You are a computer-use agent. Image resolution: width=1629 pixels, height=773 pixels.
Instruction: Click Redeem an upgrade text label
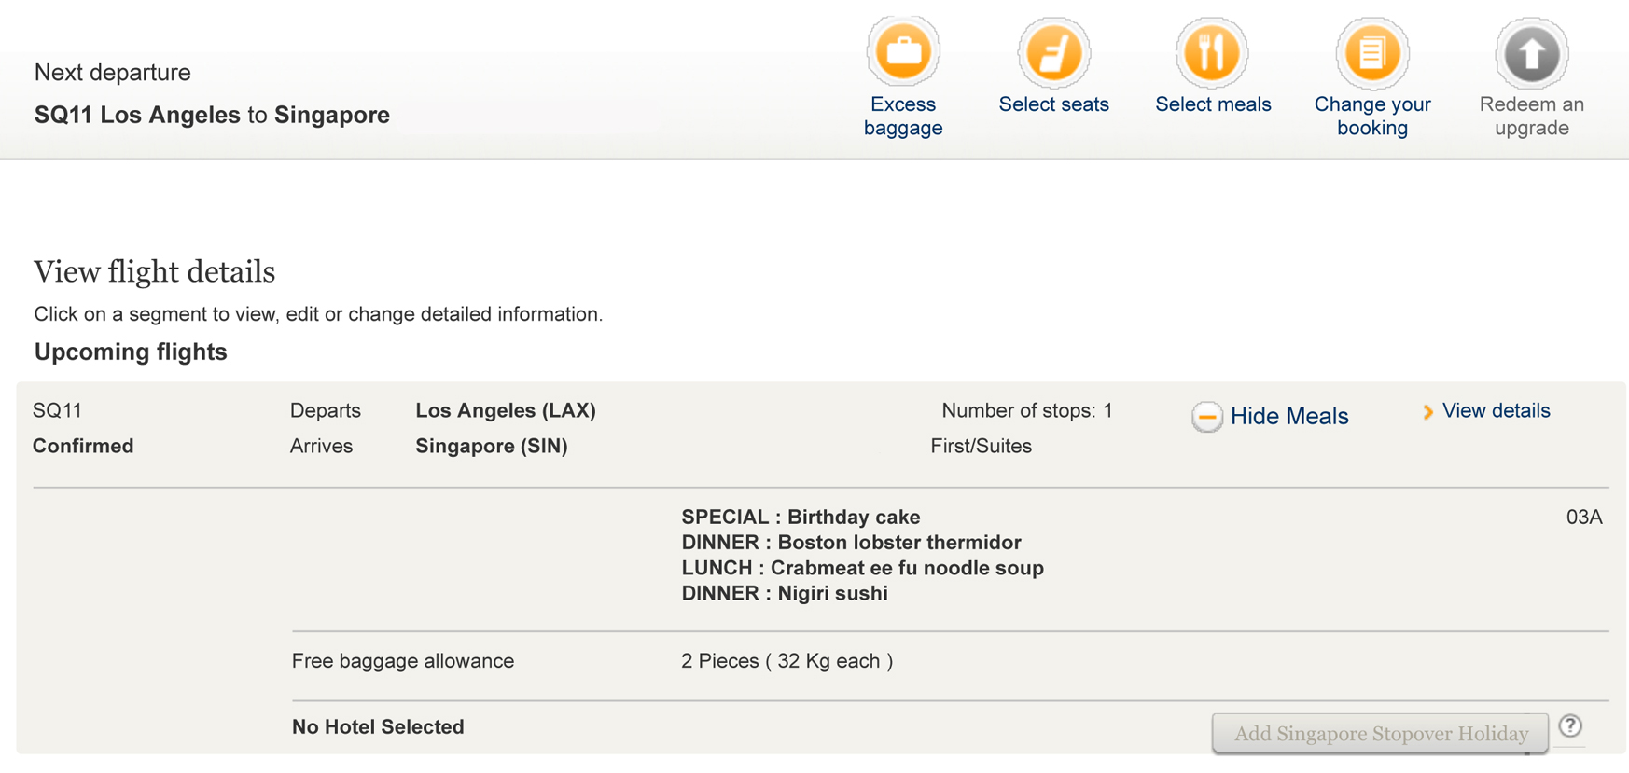(1531, 116)
